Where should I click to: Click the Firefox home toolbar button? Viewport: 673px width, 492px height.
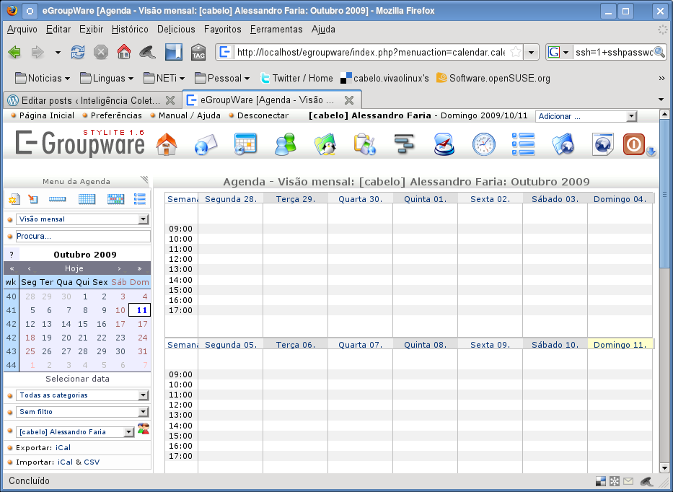point(124,52)
